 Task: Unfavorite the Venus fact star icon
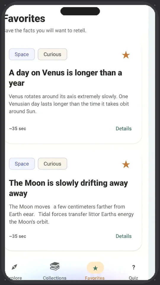tap(126, 55)
